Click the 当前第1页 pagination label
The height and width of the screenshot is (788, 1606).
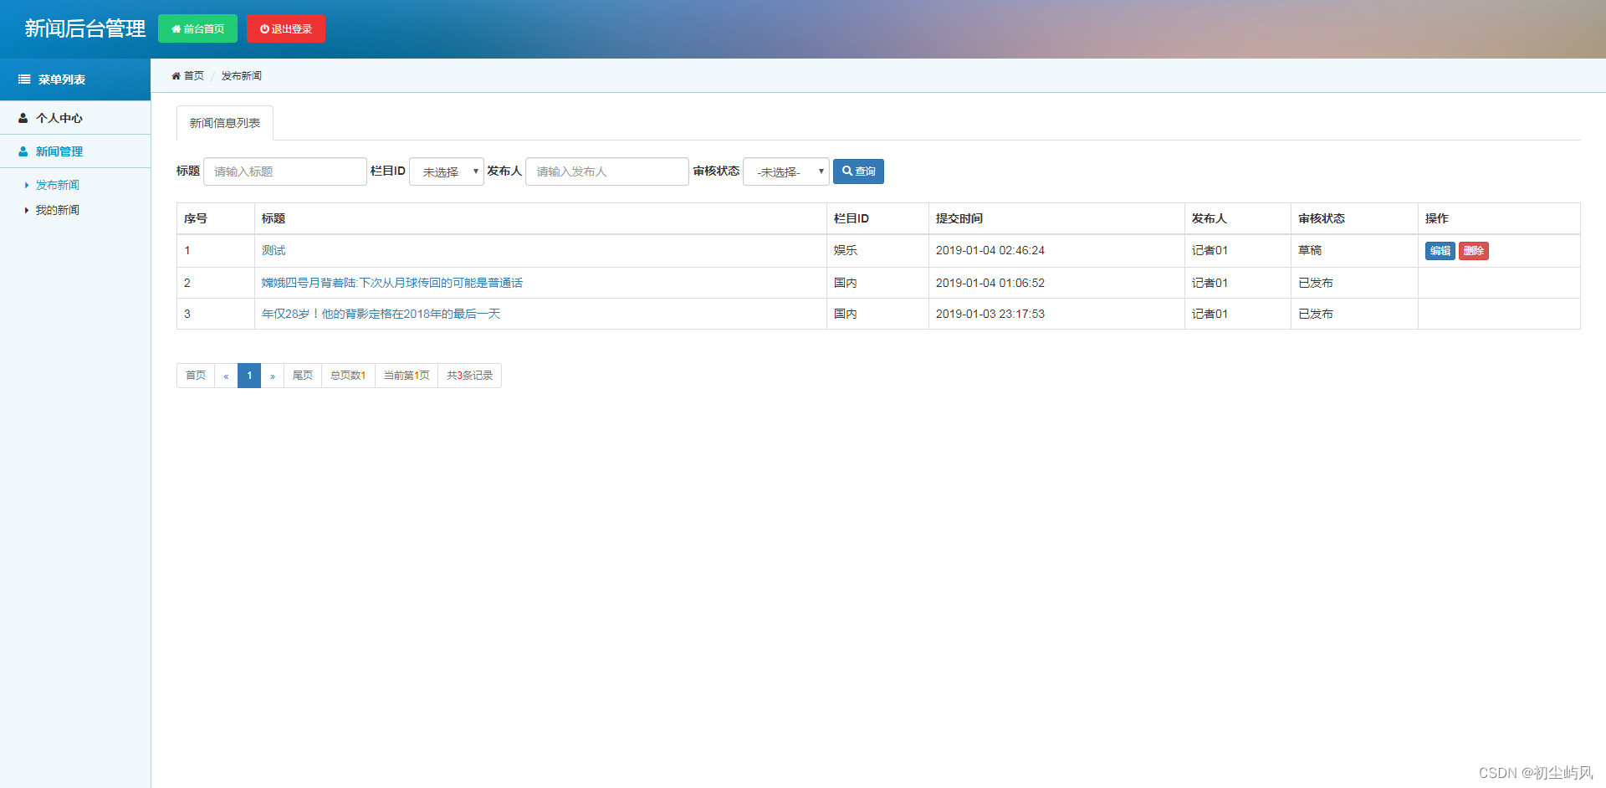click(x=407, y=376)
